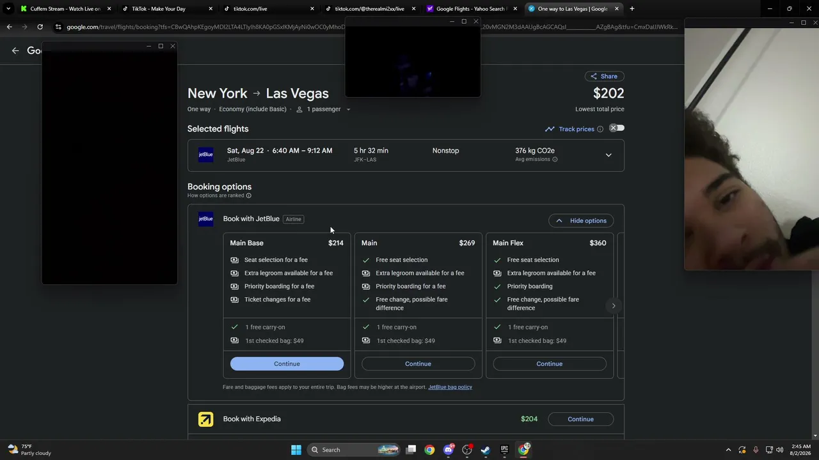Image resolution: width=819 pixels, height=460 pixels.
Task: Open Task View on the taskbar
Action: coord(411,450)
